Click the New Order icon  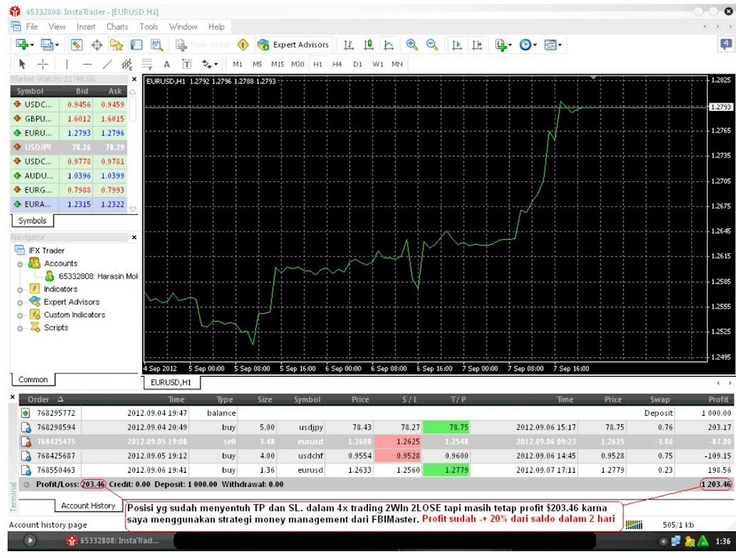pyautogui.click(x=181, y=45)
